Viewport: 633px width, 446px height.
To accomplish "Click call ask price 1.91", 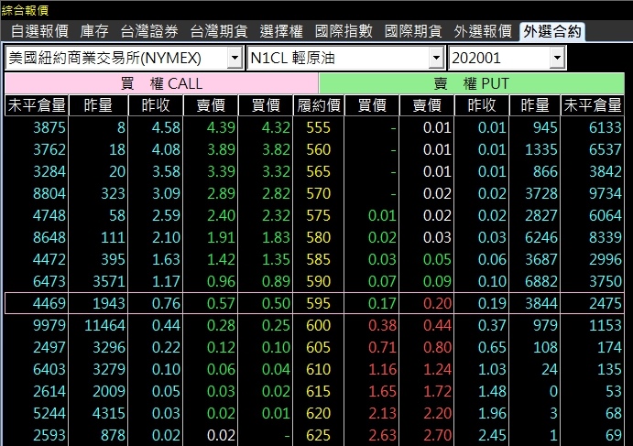I will point(221,237).
